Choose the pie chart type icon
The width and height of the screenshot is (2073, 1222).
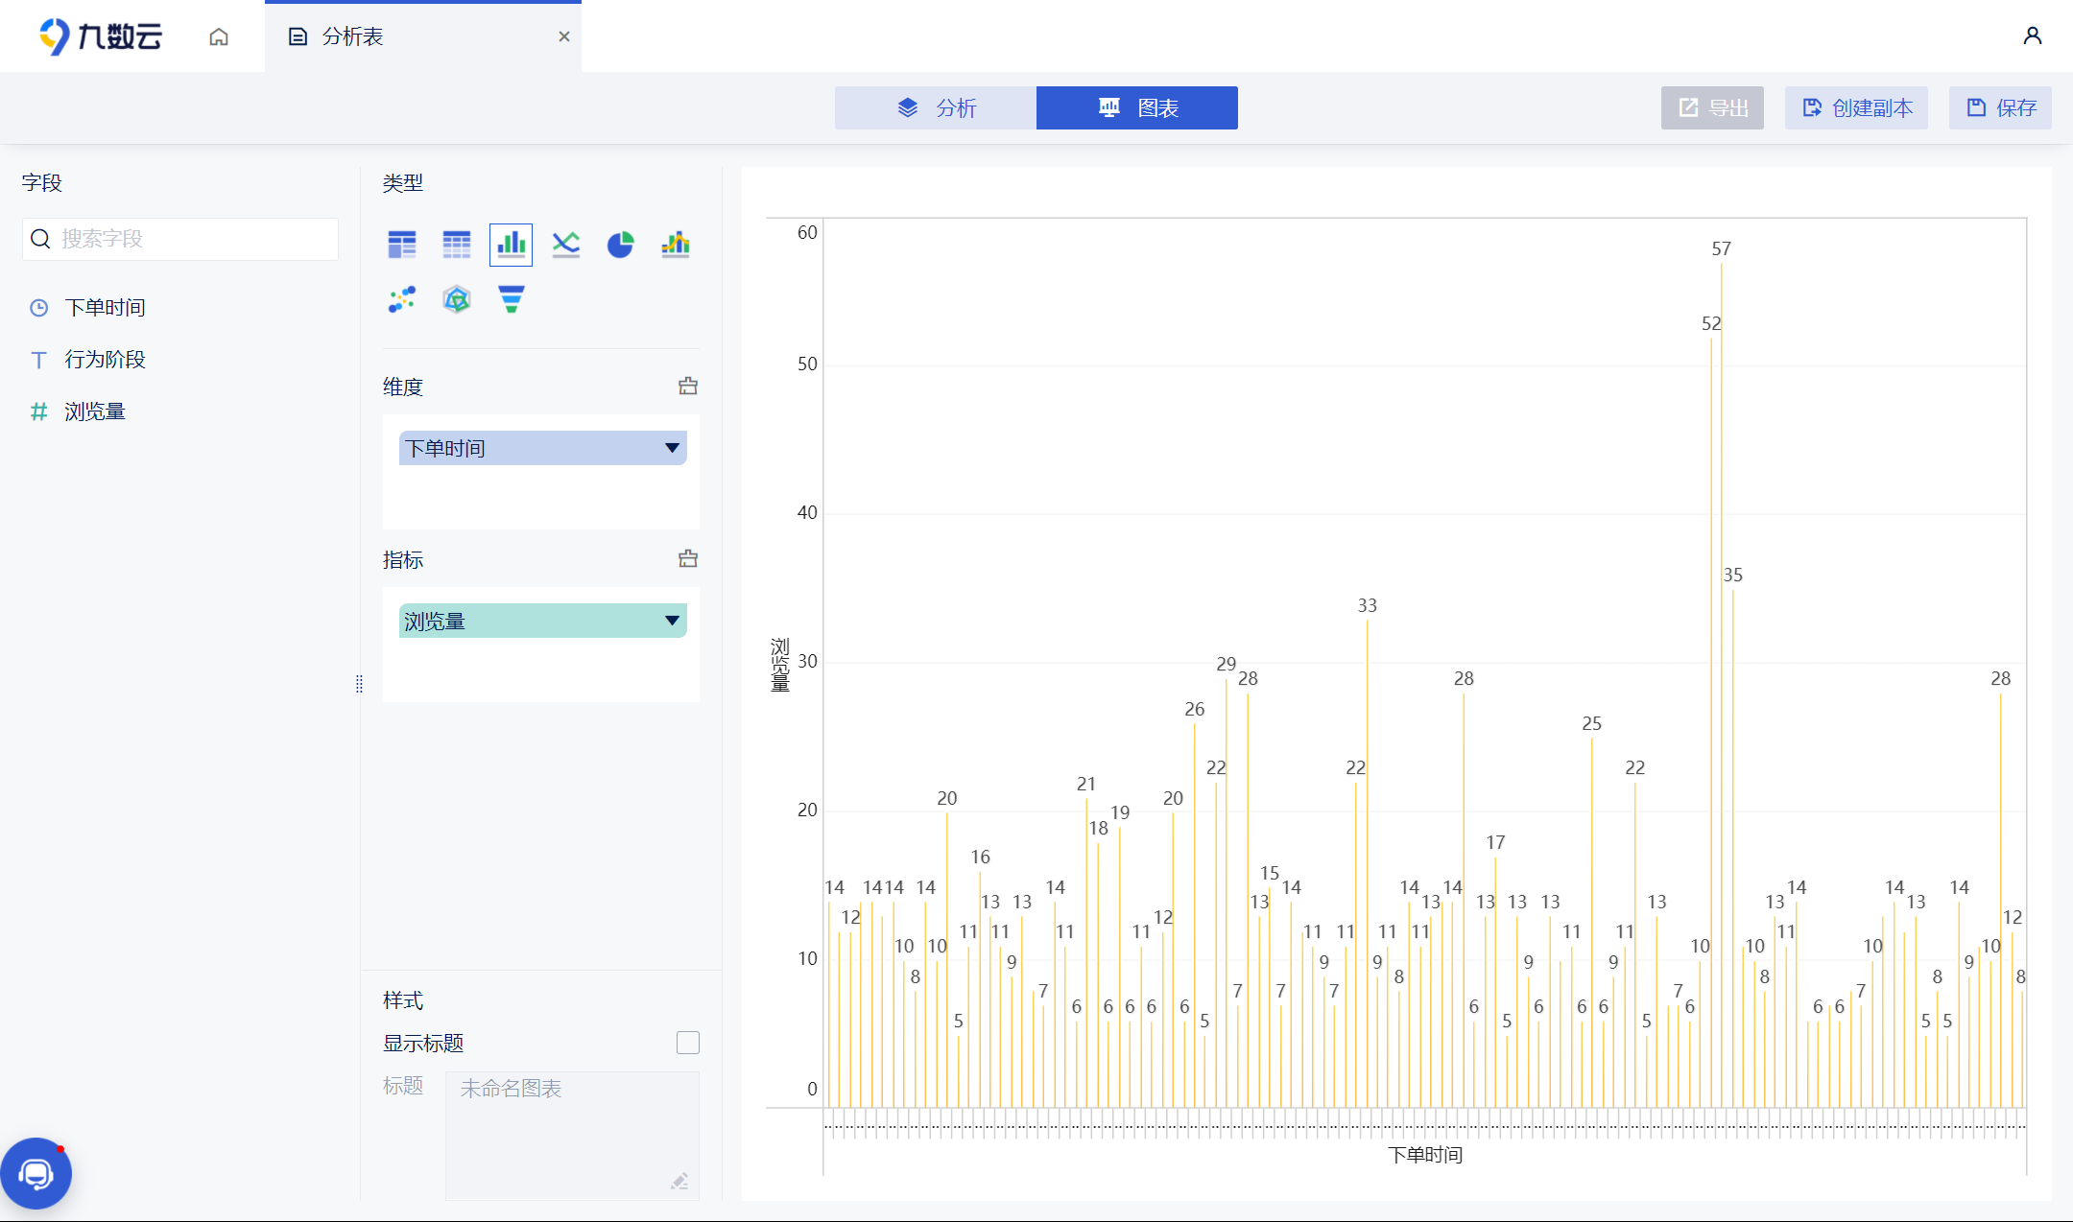621,245
